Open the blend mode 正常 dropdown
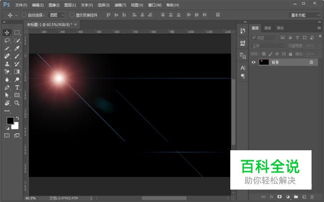This screenshot has width=324, height=202. click(268, 46)
